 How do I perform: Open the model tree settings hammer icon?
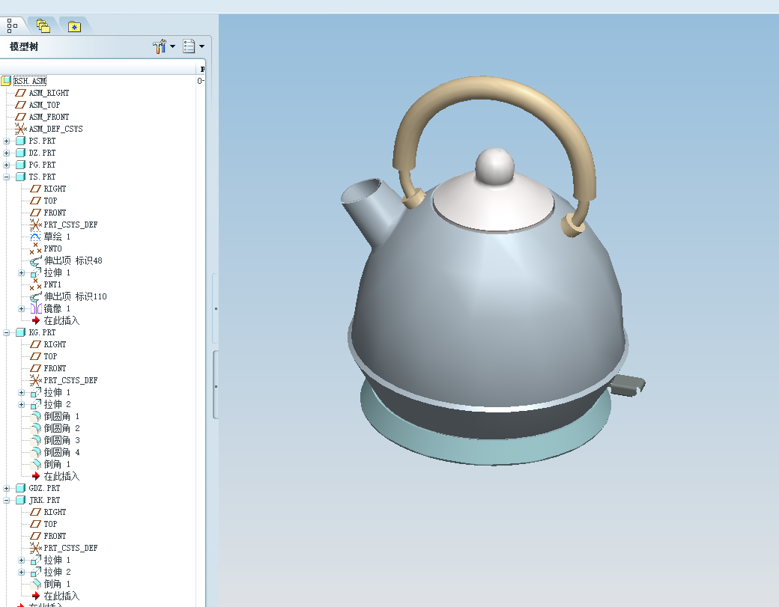point(159,46)
